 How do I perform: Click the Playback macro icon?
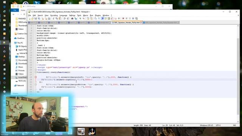(130, 19)
